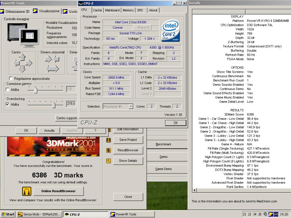The image size is (291, 218).
Task: Click the Centro up arrow
Action: click(22, 57)
